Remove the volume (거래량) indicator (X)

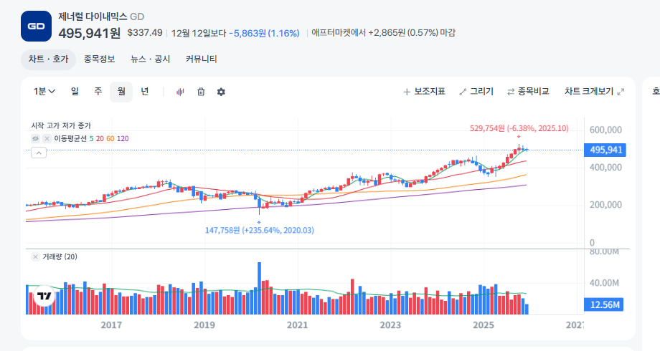(x=35, y=257)
